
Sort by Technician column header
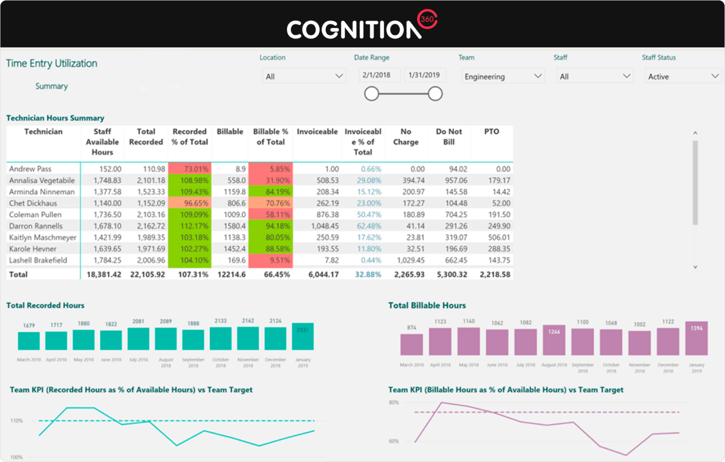(43, 131)
